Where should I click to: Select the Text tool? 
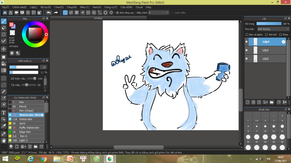(3, 113)
